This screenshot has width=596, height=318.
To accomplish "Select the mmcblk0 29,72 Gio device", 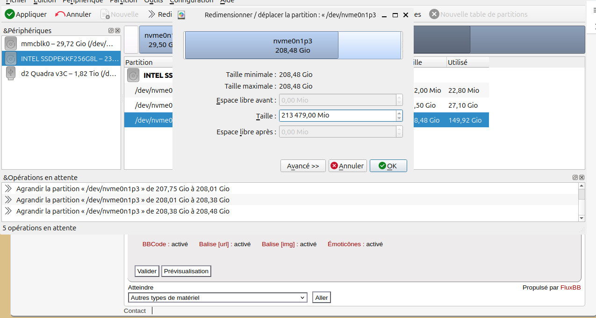I will 61,44.
